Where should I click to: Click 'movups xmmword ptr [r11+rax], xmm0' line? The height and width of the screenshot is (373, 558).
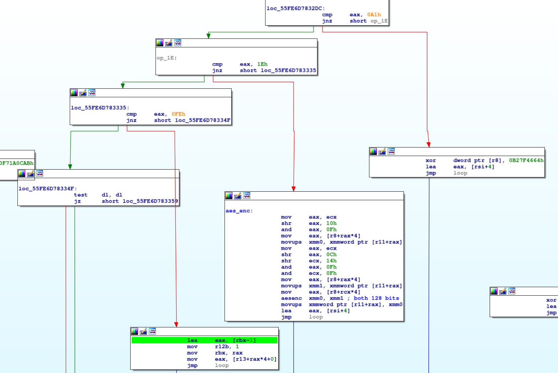(x=342, y=305)
